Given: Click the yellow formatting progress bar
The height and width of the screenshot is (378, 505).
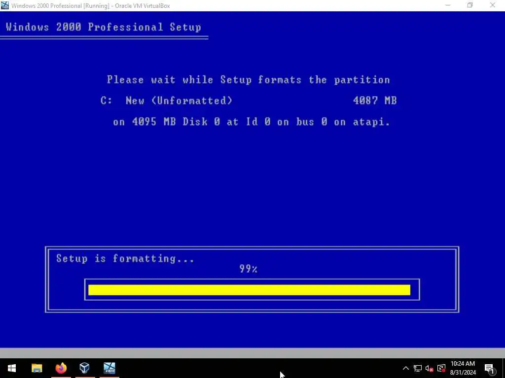Looking at the screenshot, I should [x=249, y=289].
